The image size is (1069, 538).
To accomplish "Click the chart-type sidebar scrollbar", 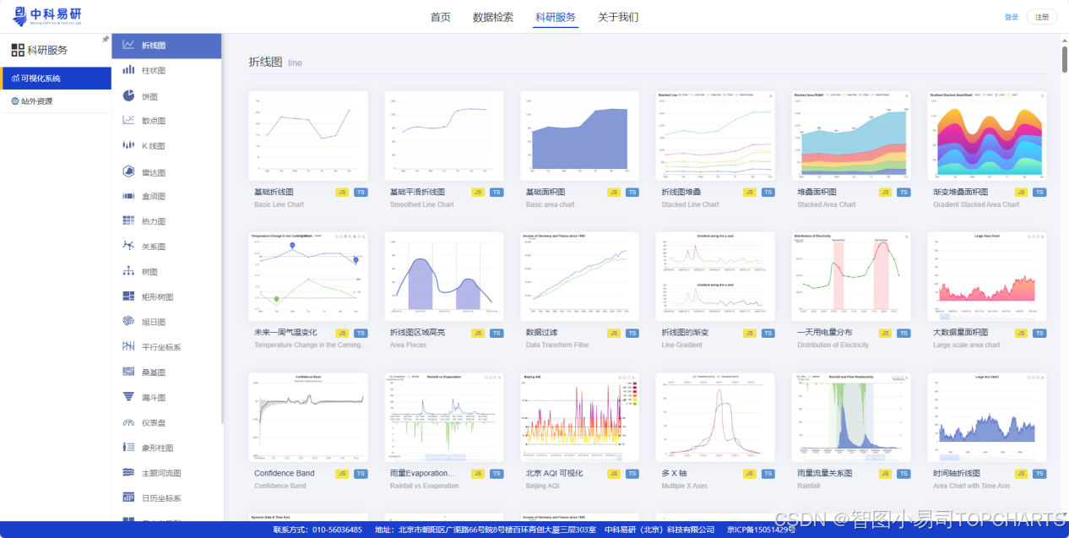I will (x=223, y=228).
